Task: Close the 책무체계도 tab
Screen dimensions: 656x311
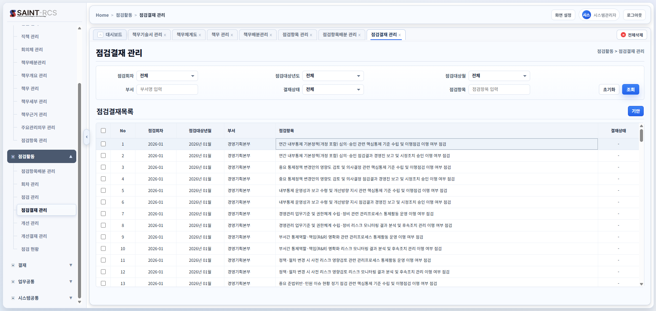Action: (x=200, y=35)
